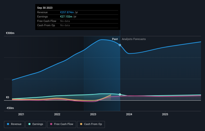Click the pink Free Cash Flow legend dot
The image size is (205, 131).
coord(51,124)
